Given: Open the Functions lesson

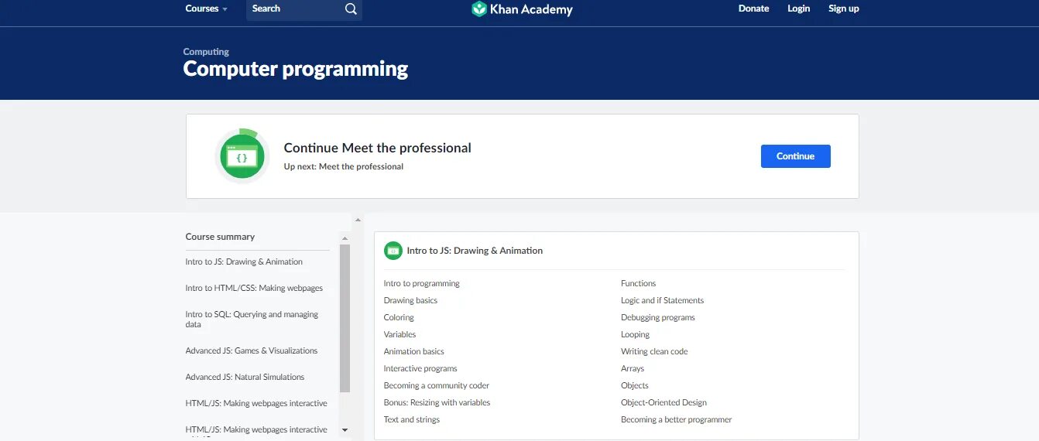Looking at the screenshot, I should point(638,283).
